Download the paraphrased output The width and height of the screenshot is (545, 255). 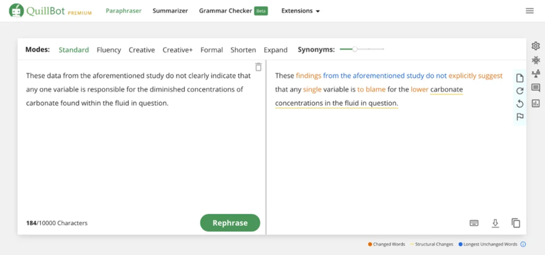(495, 223)
